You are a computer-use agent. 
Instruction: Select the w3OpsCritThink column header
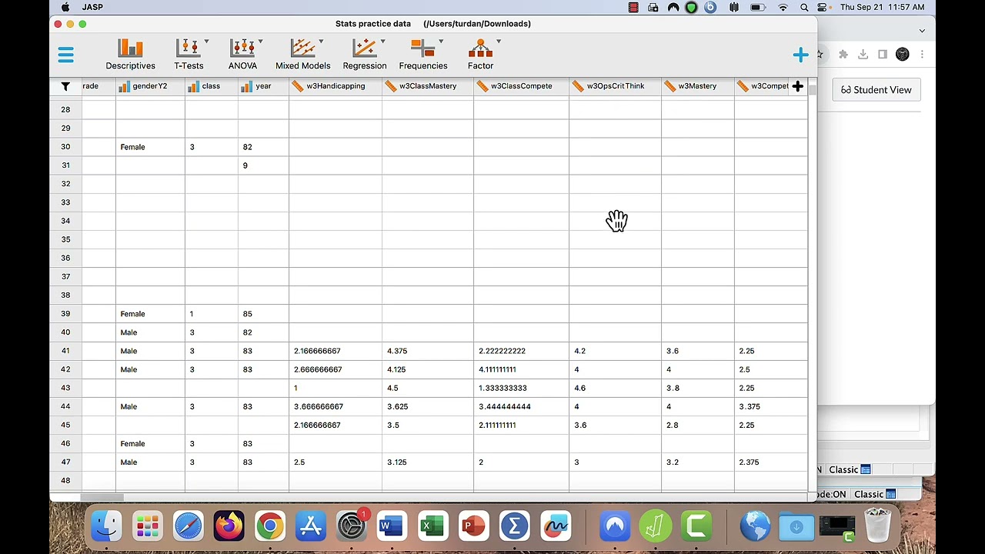coord(616,86)
